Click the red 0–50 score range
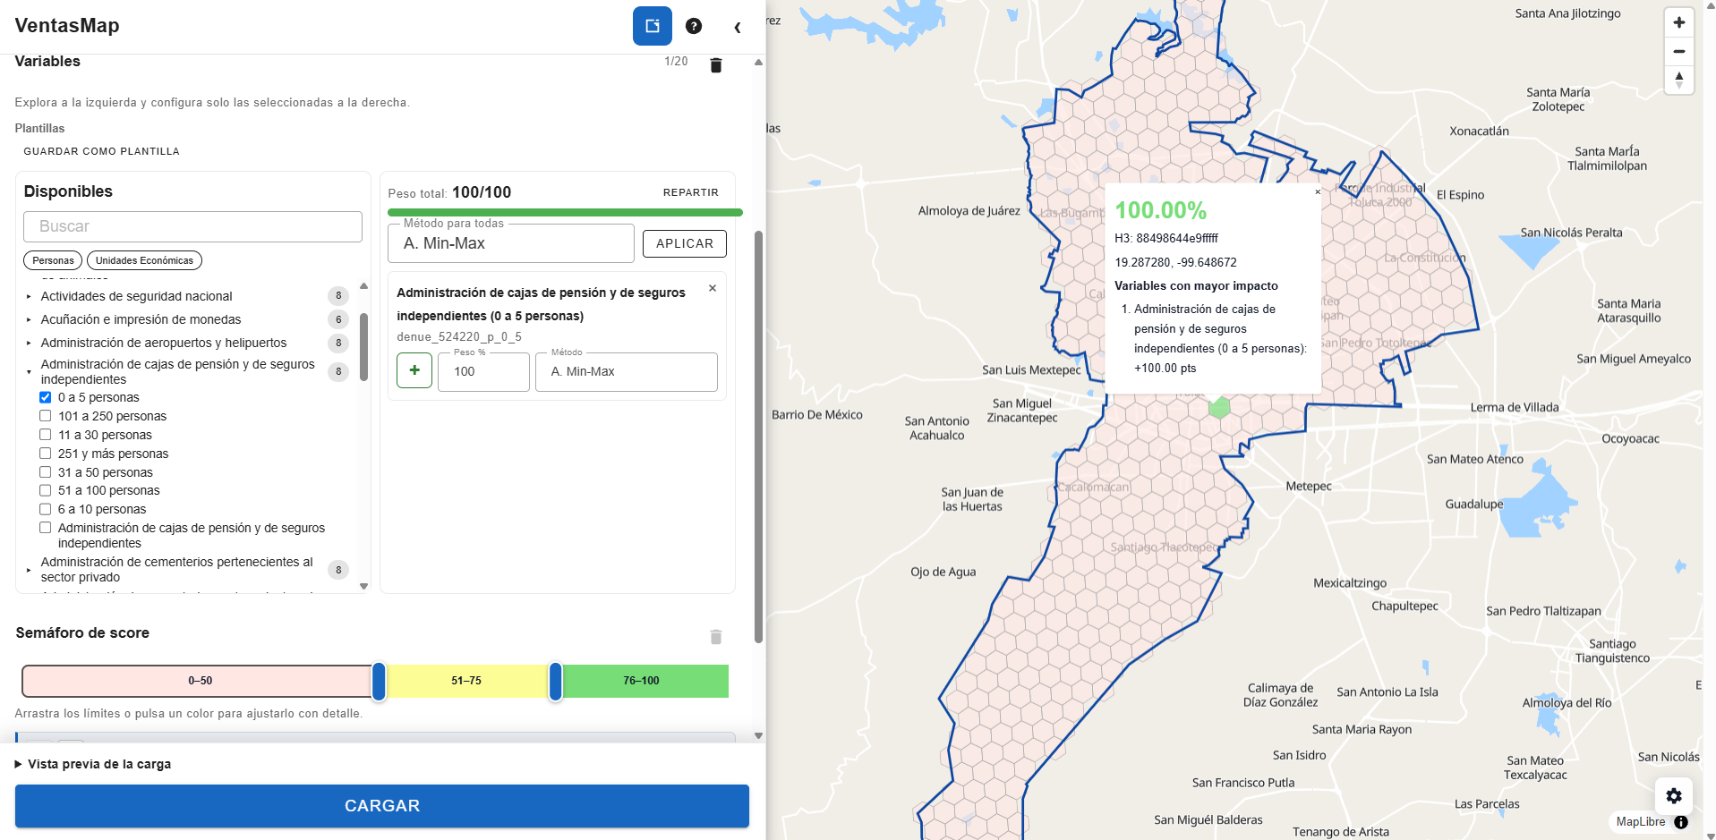This screenshot has width=1716, height=840. [200, 681]
